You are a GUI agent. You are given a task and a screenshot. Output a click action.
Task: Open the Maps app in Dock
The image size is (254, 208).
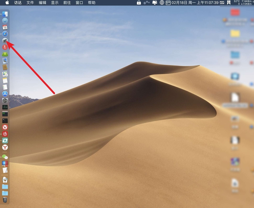click(5, 74)
